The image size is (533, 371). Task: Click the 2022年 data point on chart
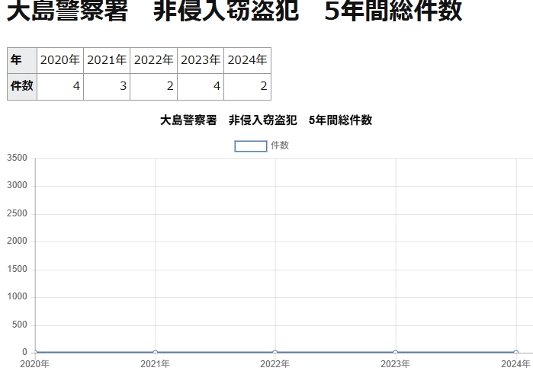[275, 353]
